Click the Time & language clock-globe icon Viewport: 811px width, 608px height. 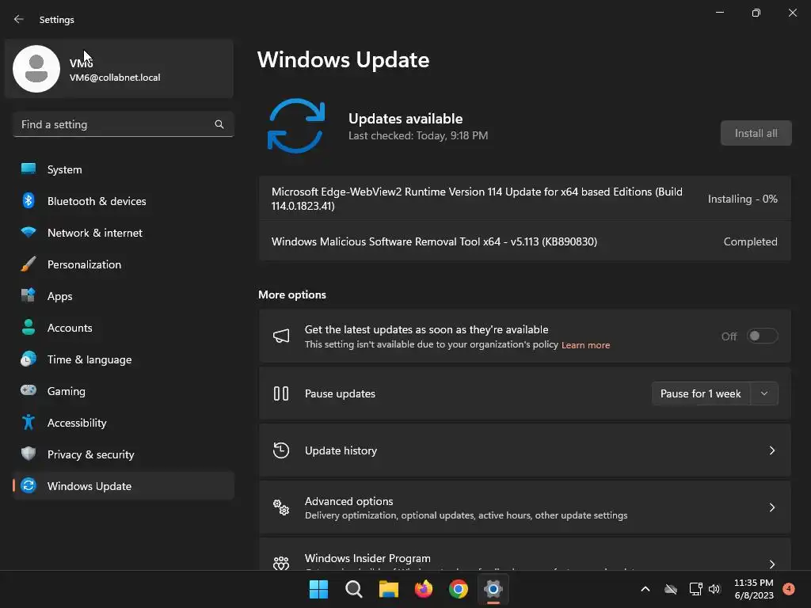click(29, 359)
